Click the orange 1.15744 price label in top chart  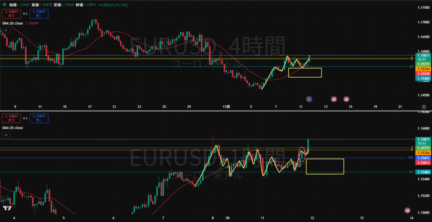[x=423, y=69]
